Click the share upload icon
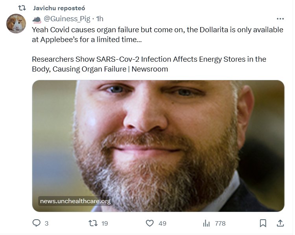Image resolution: width=295 pixels, height=235 pixels. click(280, 223)
